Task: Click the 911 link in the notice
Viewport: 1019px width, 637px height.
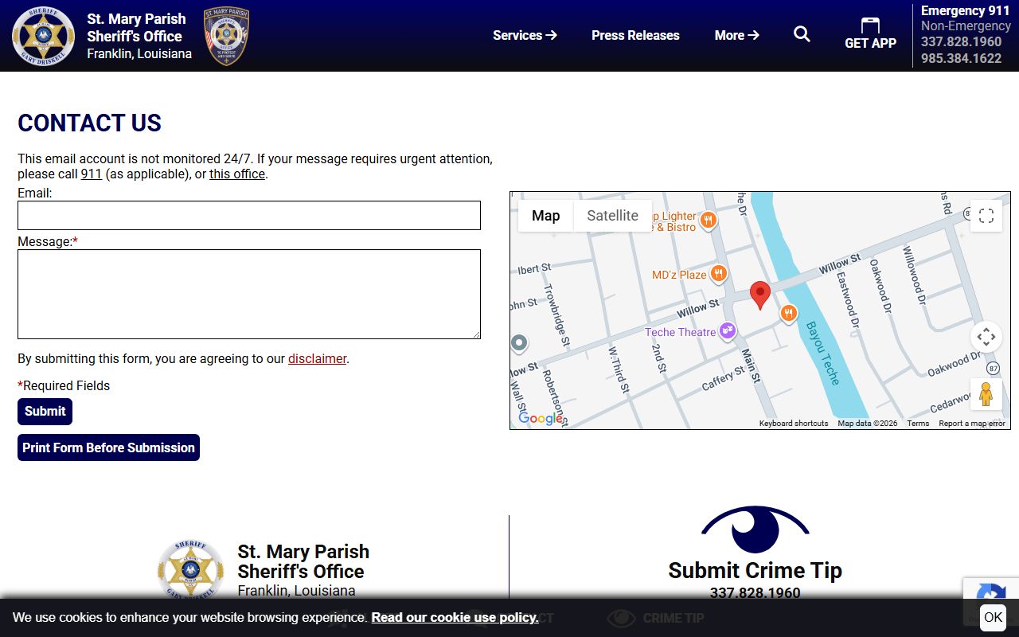Action: coord(92,174)
